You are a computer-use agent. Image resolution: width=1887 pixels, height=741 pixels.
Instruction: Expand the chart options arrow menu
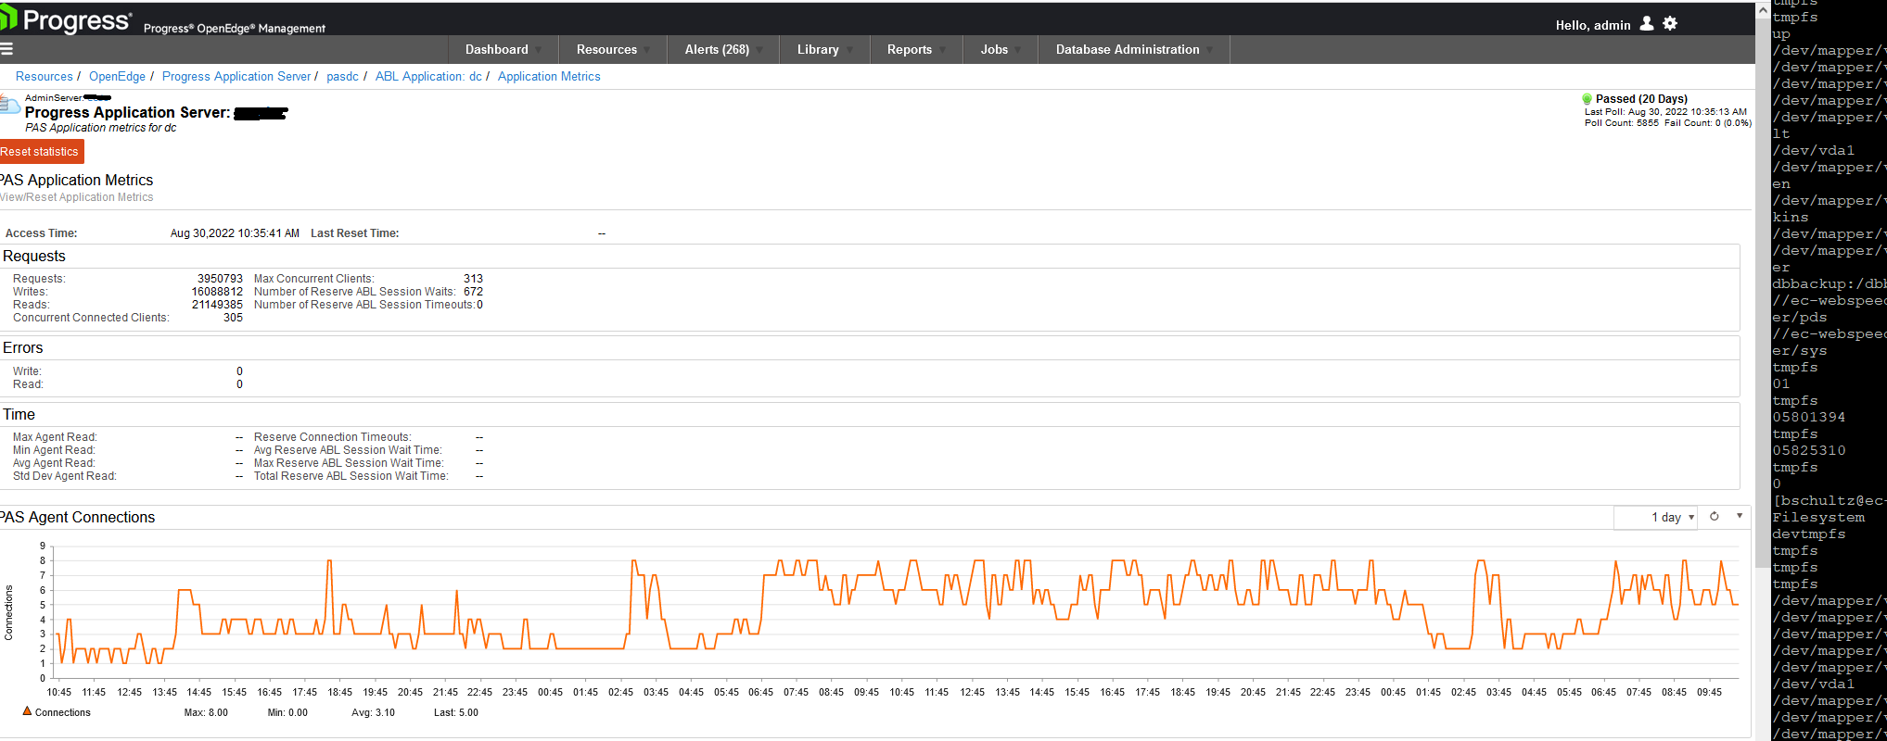[1740, 516]
